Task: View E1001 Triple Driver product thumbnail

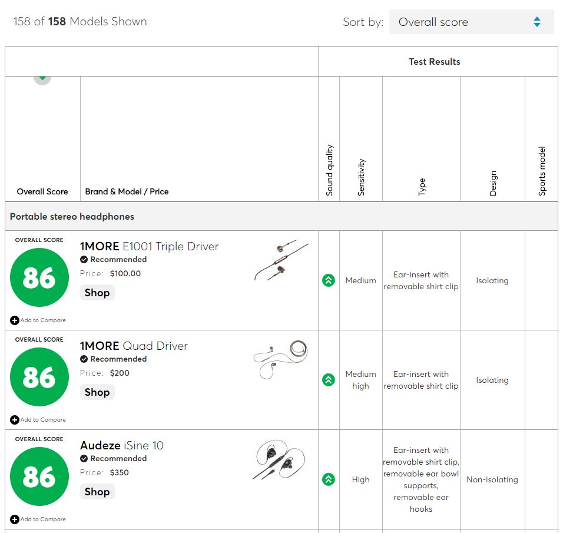Action: pyautogui.click(x=281, y=260)
